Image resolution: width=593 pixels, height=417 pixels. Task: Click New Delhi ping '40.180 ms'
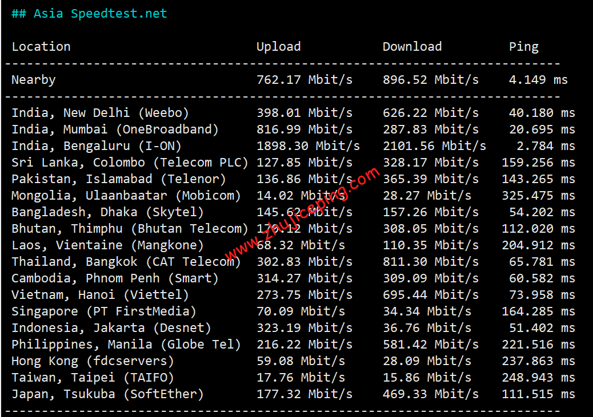click(x=542, y=112)
